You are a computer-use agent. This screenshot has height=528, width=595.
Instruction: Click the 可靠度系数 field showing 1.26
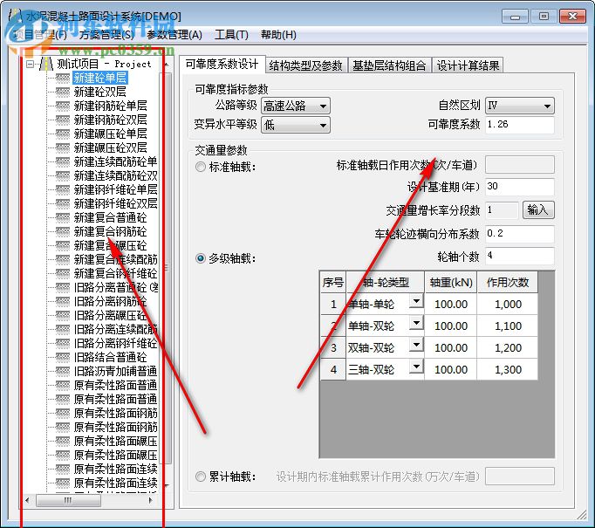(x=519, y=125)
